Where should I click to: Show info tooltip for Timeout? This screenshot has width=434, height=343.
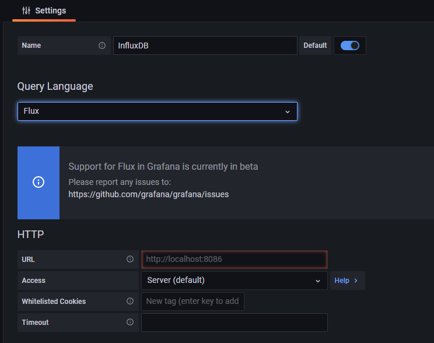point(130,322)
